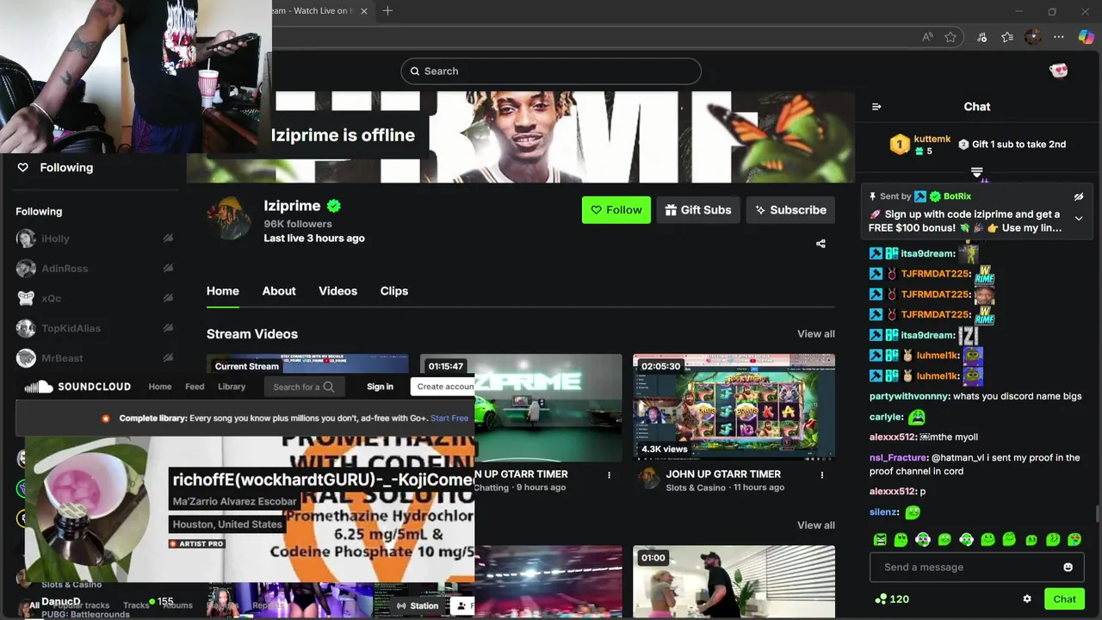The image size is (1102, 620).
Task: Switch to the About tab
Action: pyautogui.click(x=279, y=291)
